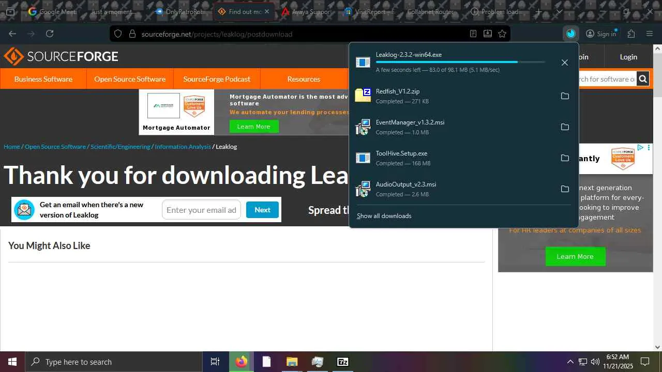Screen dimensions: 662x372
Task: Open the Firefox extensions menu
Action: tap(631, 34)
